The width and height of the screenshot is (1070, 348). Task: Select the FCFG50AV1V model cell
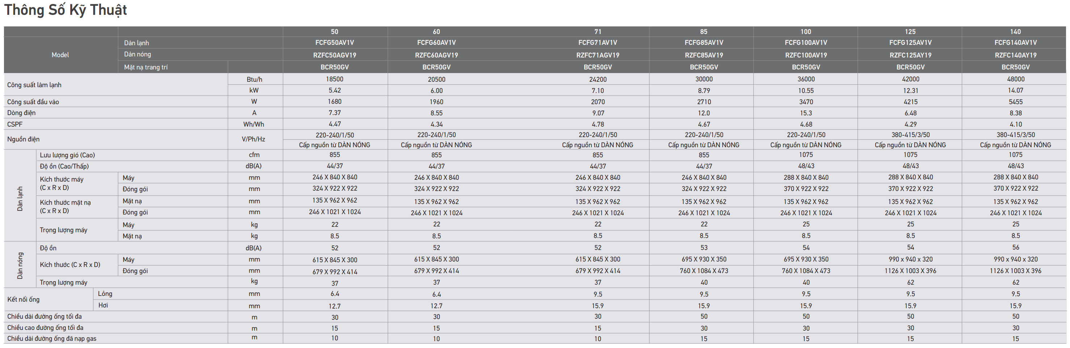pyautogui.click(x=334, y=43)
